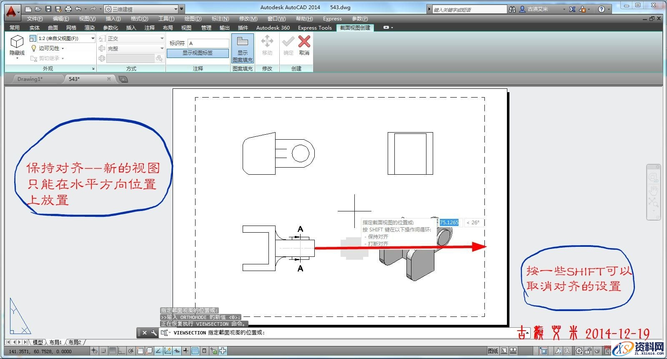Click the Plot printer icon
Viewport: 667px width, 359px height.
coord(68,9)
